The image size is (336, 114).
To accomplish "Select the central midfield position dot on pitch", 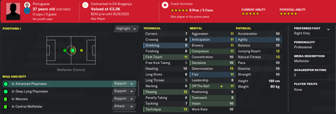I will [x=73, y=50].
